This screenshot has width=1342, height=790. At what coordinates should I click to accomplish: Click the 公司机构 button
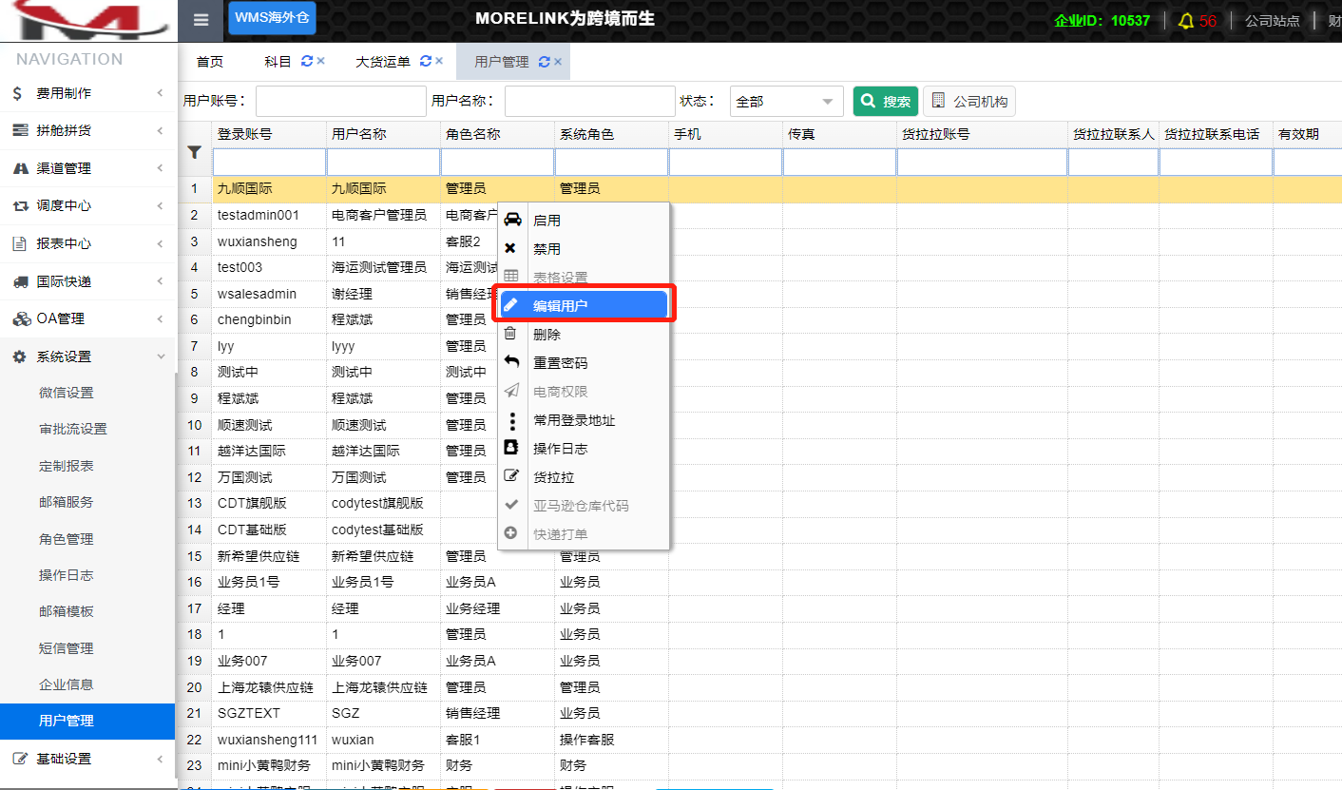tap(968, 102)
